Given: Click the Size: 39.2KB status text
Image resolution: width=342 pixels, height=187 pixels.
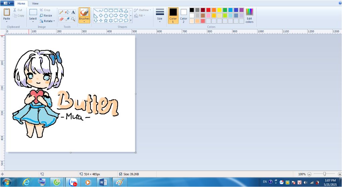Looking at the screenshot, I should (x=131, y=174).
